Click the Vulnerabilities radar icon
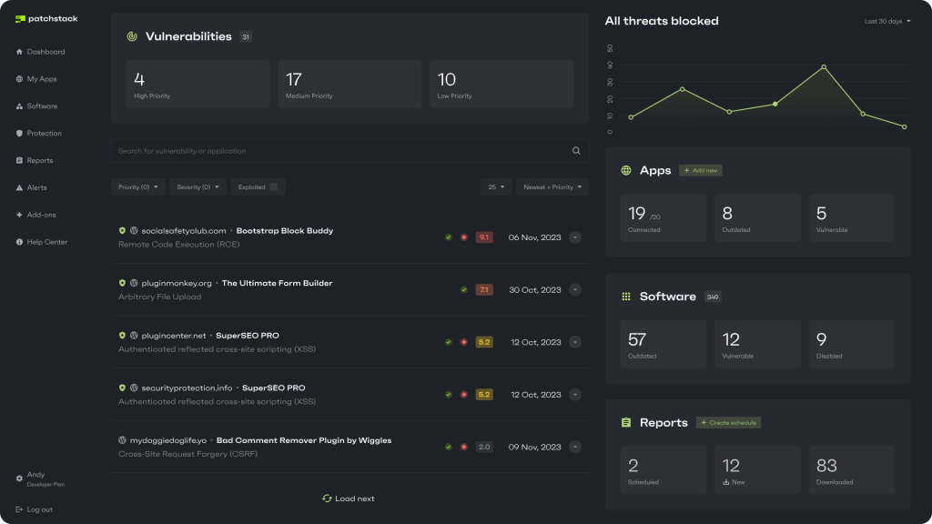The height and width of the screenshot is (524, 932). click(x=132, y=37)
